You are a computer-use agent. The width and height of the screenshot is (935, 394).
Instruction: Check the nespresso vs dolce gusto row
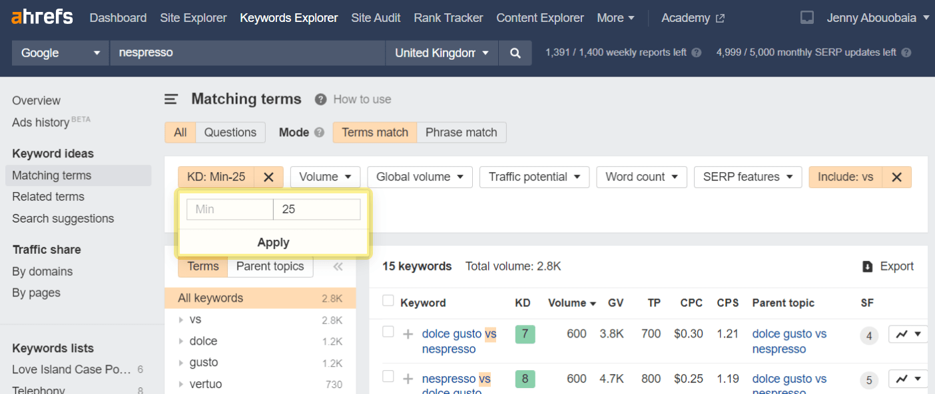point(388,377)
